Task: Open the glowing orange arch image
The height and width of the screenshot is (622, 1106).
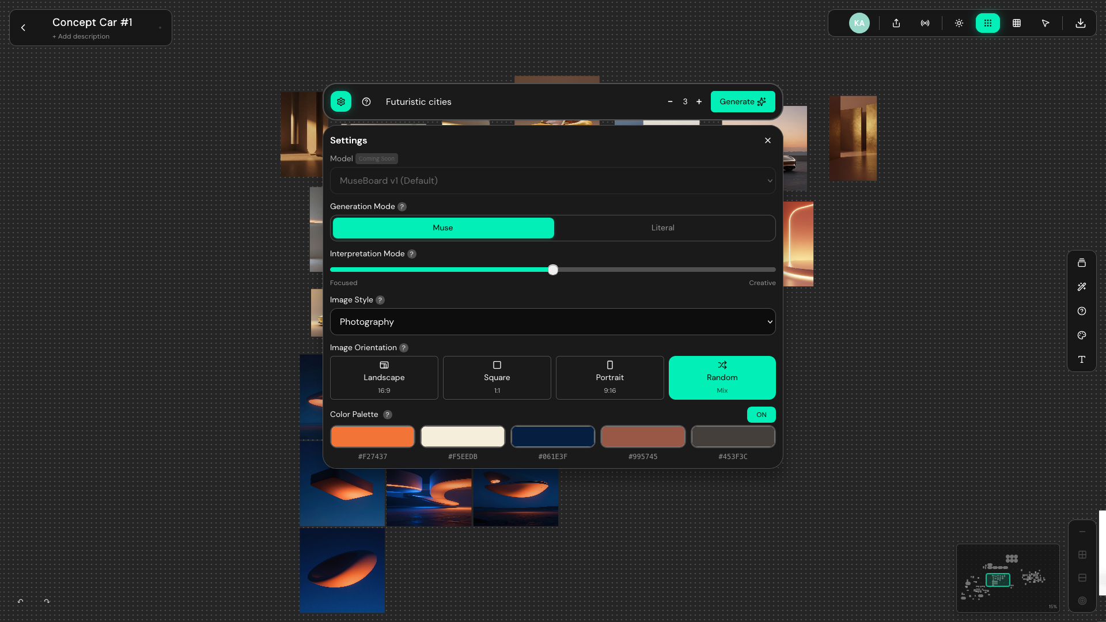Action: click(x=798, y=244)
